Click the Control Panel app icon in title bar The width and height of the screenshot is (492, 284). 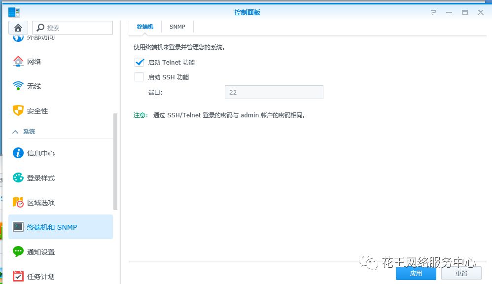(x=14, y=12)
